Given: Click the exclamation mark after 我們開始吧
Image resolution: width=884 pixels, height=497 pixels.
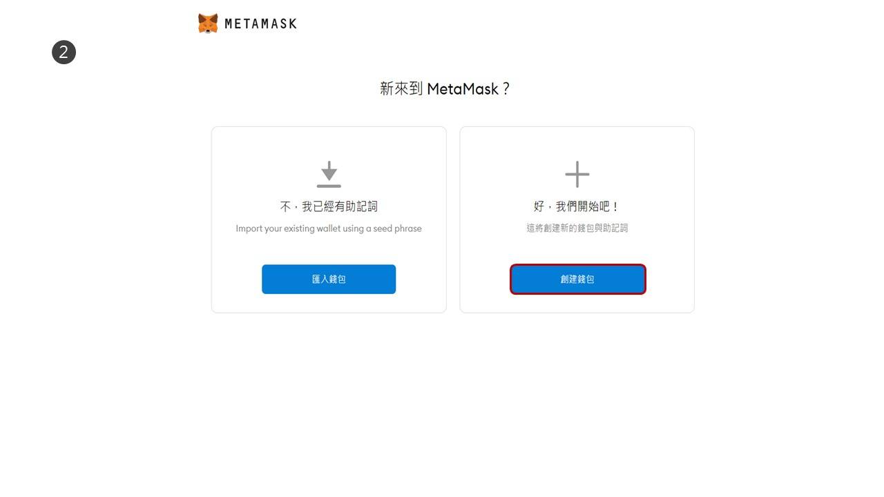Looking at the screenshot, I should (x=616, y=206).
